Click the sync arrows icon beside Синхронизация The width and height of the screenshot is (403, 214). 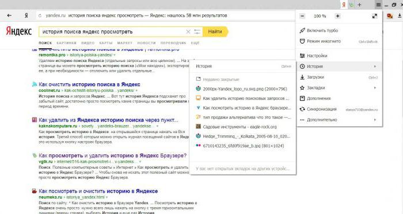tap(302, 109)
